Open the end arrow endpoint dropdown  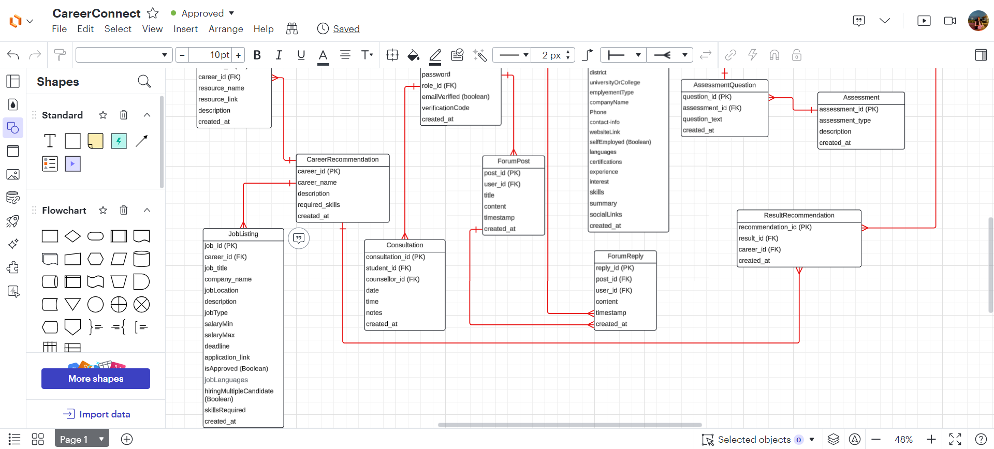click(x=670, y=55)
